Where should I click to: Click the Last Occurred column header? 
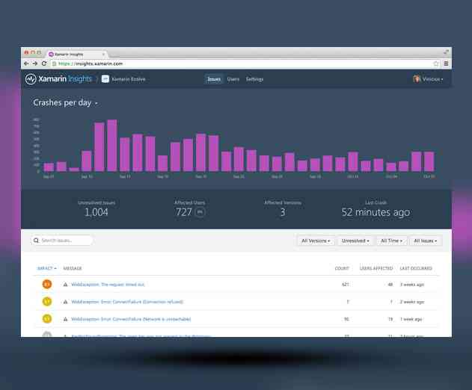416,268
